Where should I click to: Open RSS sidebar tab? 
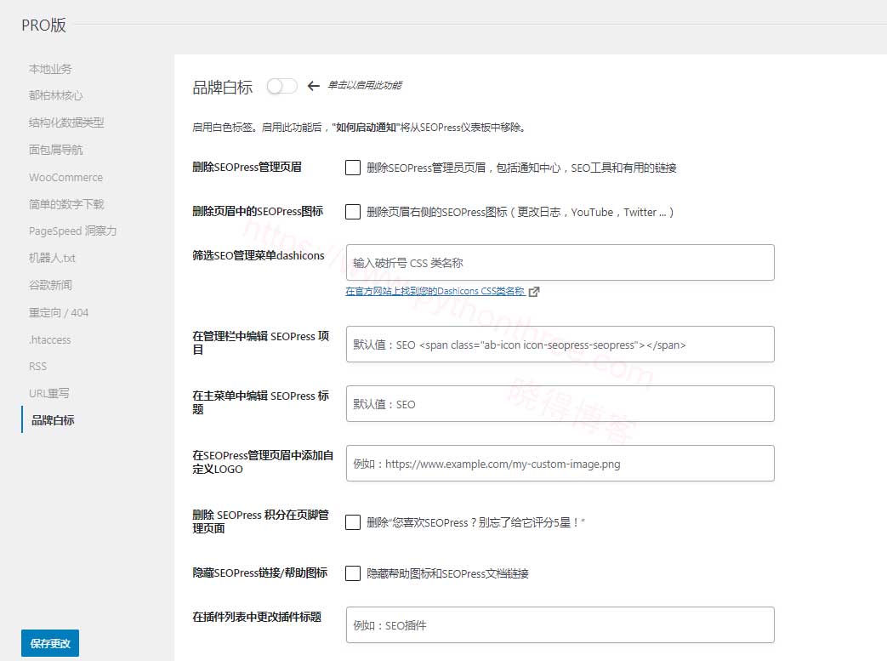(x=38, y=366)
